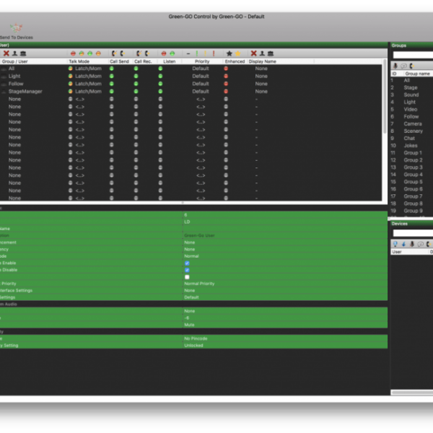Click the Send To Devices toolbar icon
The width and height of the screenshot is (433, 433).
tap(16, 28)
